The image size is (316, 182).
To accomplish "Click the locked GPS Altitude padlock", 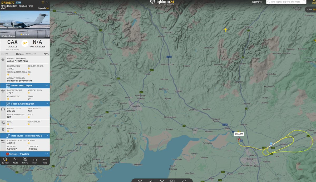I will (x=8, y=99).
